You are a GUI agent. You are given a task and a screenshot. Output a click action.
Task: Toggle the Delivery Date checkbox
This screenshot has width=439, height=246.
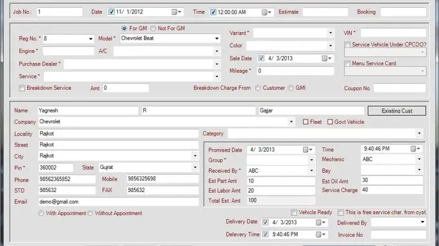point(266,222)
